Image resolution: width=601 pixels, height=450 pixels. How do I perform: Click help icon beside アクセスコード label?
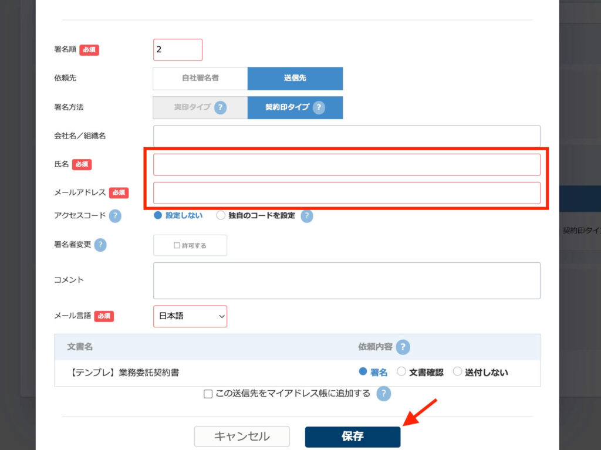(115, 216)
